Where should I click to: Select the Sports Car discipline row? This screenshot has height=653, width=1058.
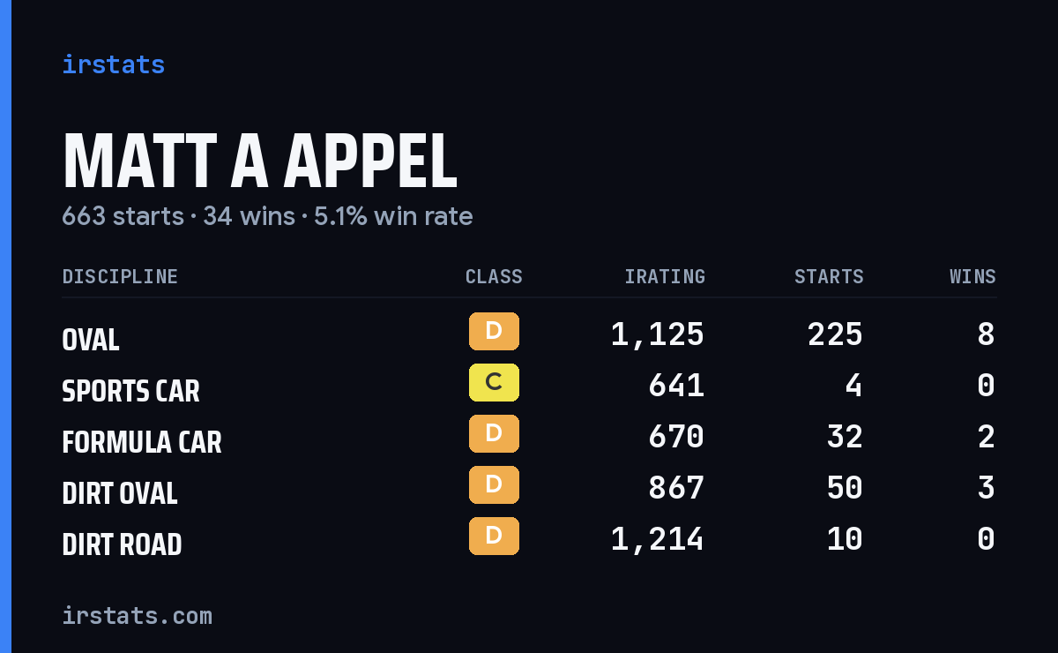[529, 386]
